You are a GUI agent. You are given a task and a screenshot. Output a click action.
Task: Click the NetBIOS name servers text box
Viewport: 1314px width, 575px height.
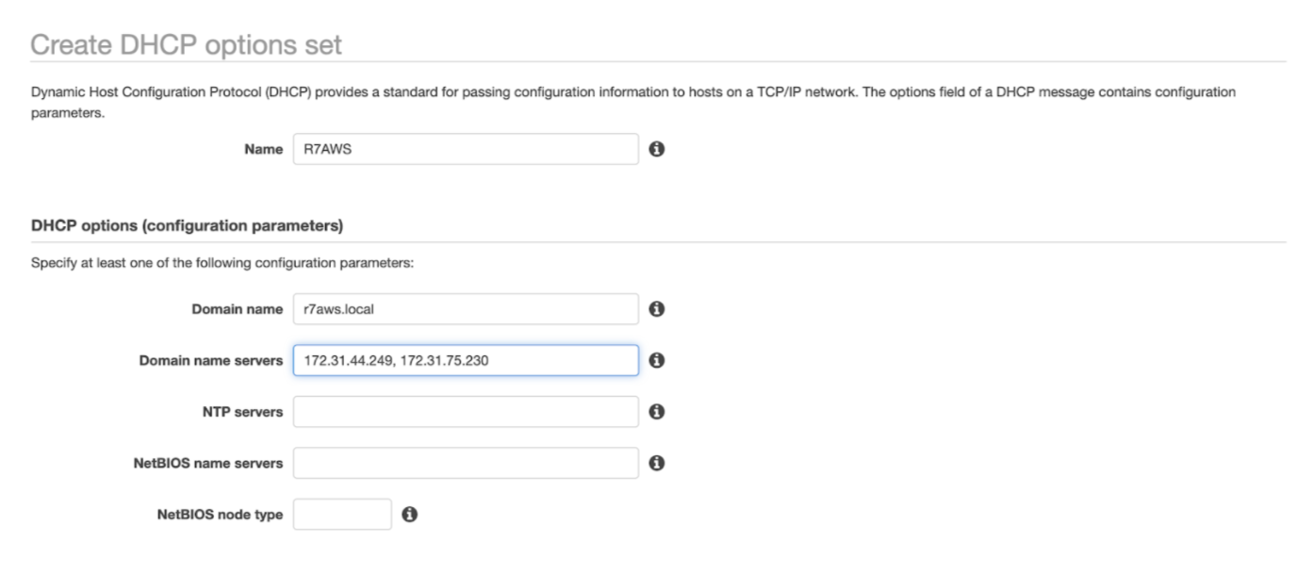pyautogui.click(x=465, y=463)
